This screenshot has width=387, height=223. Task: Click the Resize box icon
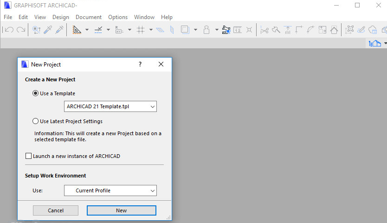tap(322, 30)
